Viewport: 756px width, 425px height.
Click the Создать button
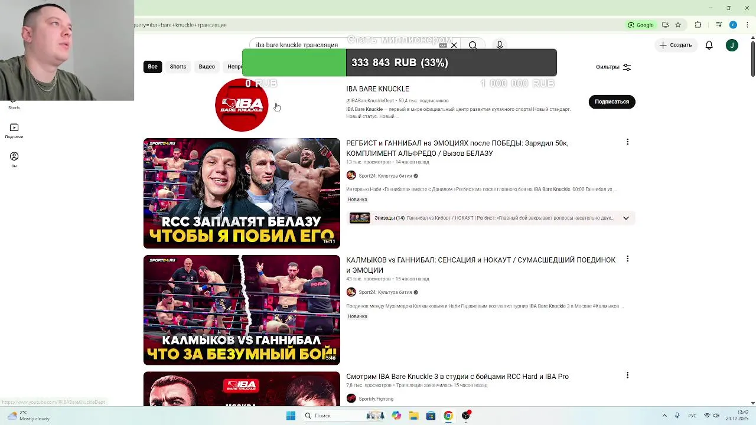pos(675,45)
